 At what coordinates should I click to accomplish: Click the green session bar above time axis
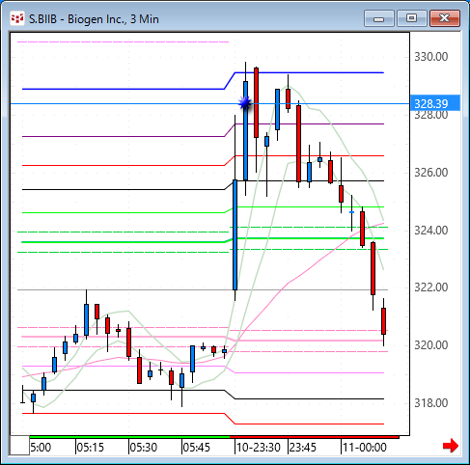pos(129,437)
